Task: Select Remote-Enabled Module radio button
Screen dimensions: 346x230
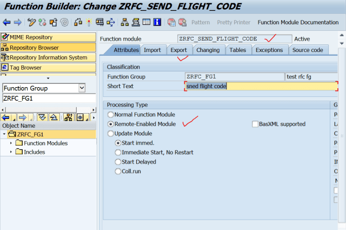Action: click(x=110, y=124)
